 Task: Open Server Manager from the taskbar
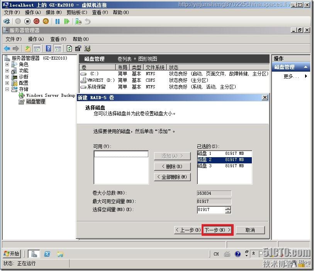tap(34, 254)
